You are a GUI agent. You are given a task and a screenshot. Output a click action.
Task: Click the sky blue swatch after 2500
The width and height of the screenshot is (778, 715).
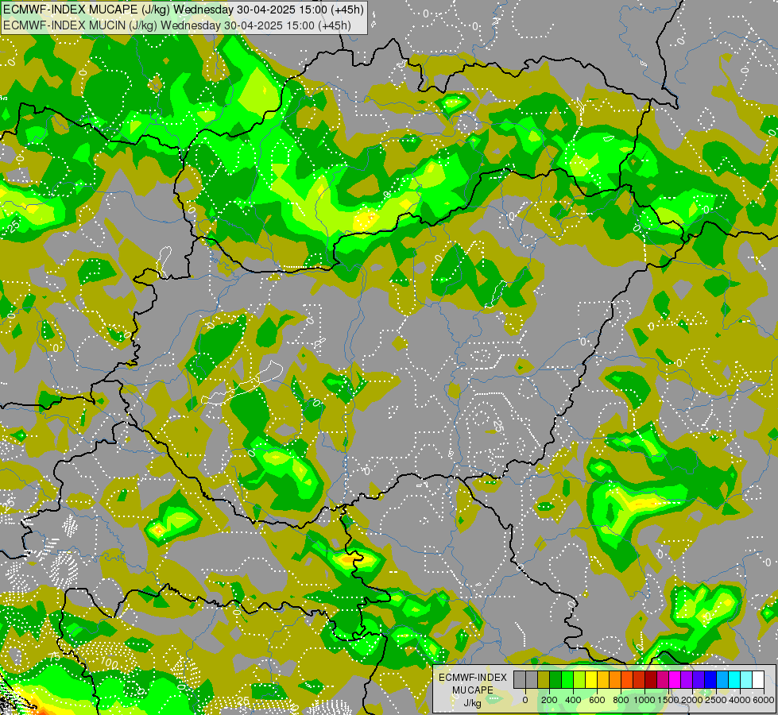pos(723,680)
